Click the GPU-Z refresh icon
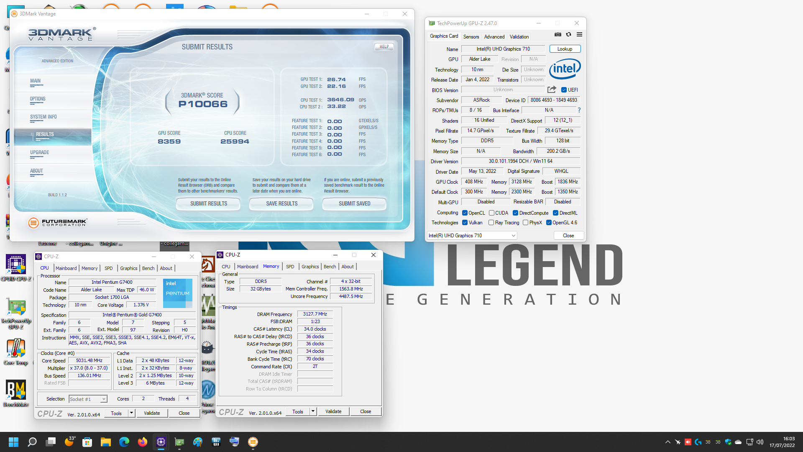The height and width of the screenshot is (452, 803). pos(568,34)
